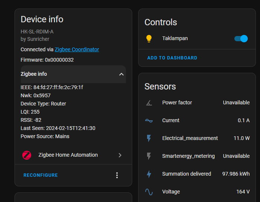This screenshot has height=202, width=260.
Task: Open the Voltage 164 V sensor reading
Action: coord(243,192)
